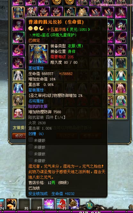
Task: Select the highlighted blue robe armor item
Action: pos(18,13)
